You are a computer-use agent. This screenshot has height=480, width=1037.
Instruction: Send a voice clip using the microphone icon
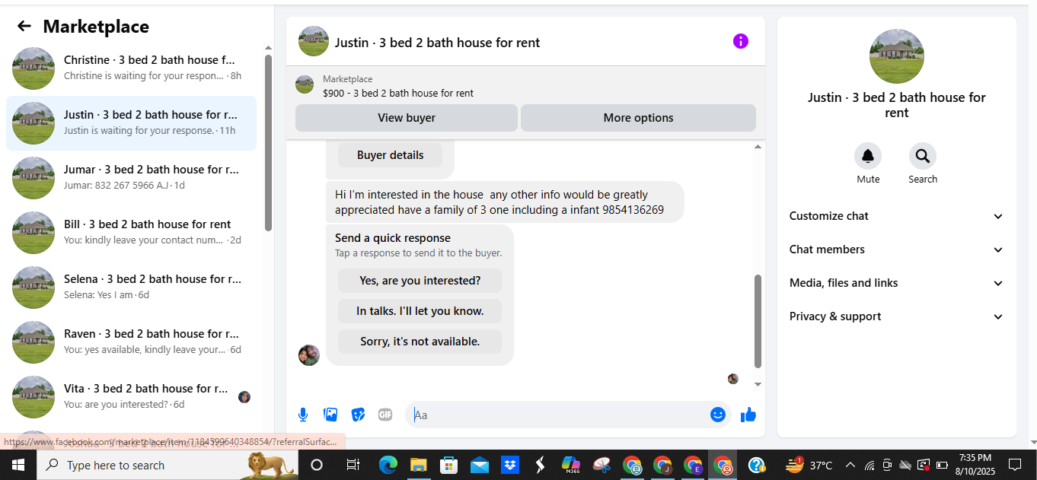pos(303,415)
